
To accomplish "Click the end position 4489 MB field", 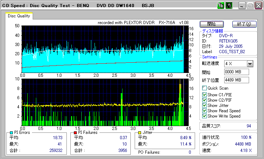I will pyautogui.click(x=236, y=80).
